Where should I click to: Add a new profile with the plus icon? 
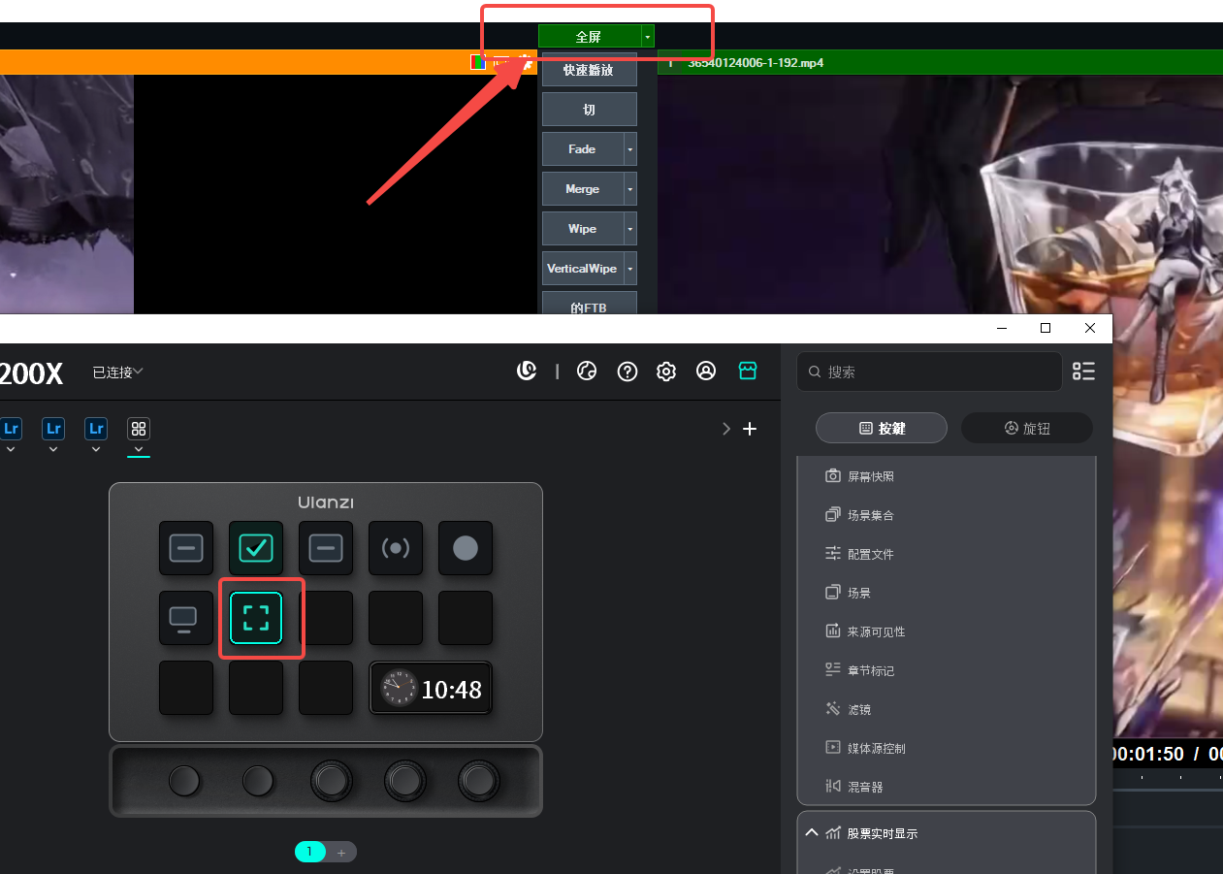click(750, 429)
